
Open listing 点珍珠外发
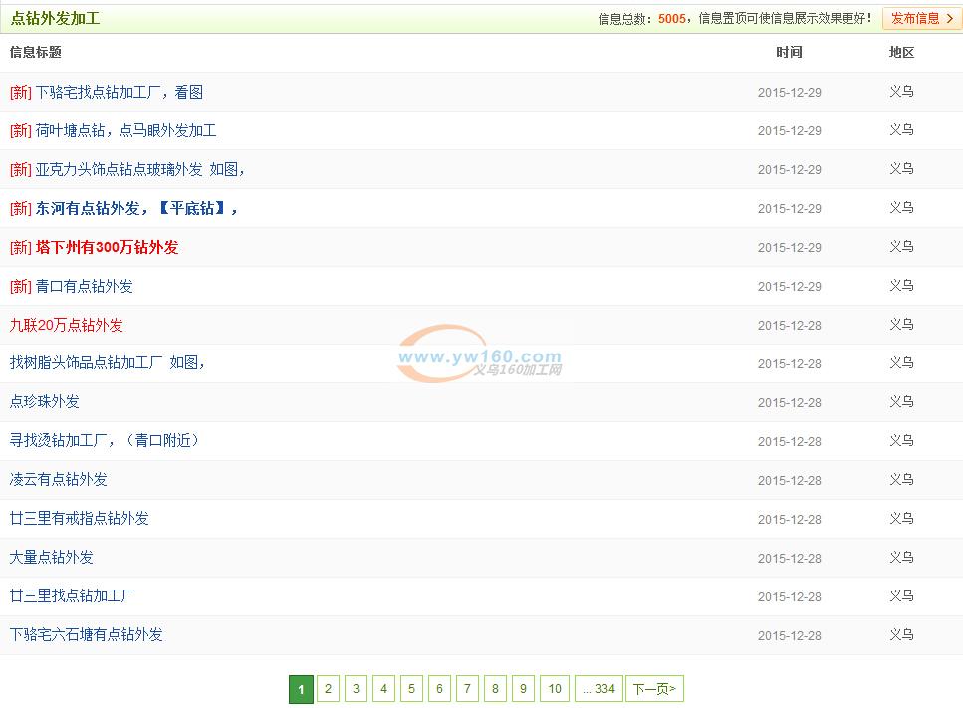pos(45,402)
